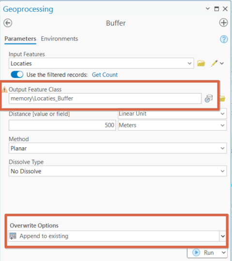Click the Get Count link

(x=105, y=75)
